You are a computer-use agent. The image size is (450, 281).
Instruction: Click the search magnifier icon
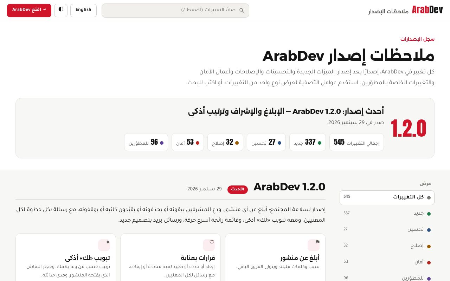point(242,11)
